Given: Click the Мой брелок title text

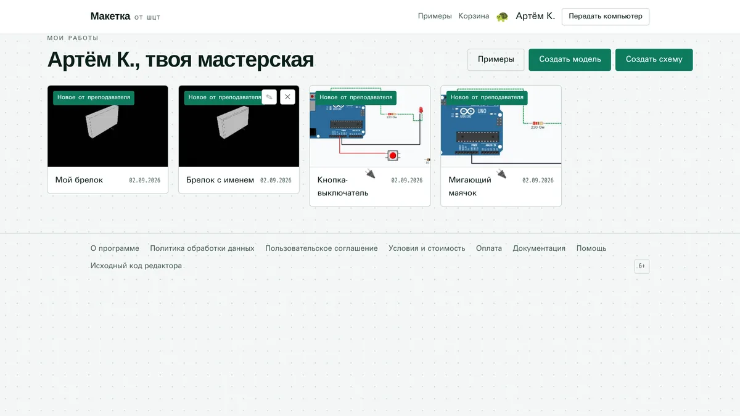Looking at the screenshot, I should click(x=79, y=180).
